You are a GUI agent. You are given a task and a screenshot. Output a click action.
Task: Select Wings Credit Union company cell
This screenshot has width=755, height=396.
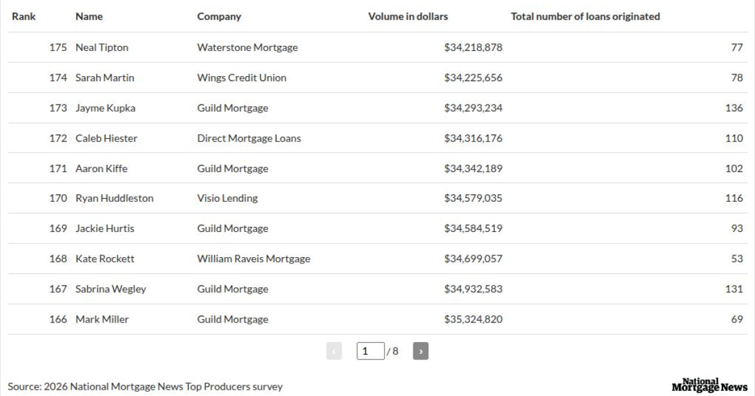click(x=242, y=78)
